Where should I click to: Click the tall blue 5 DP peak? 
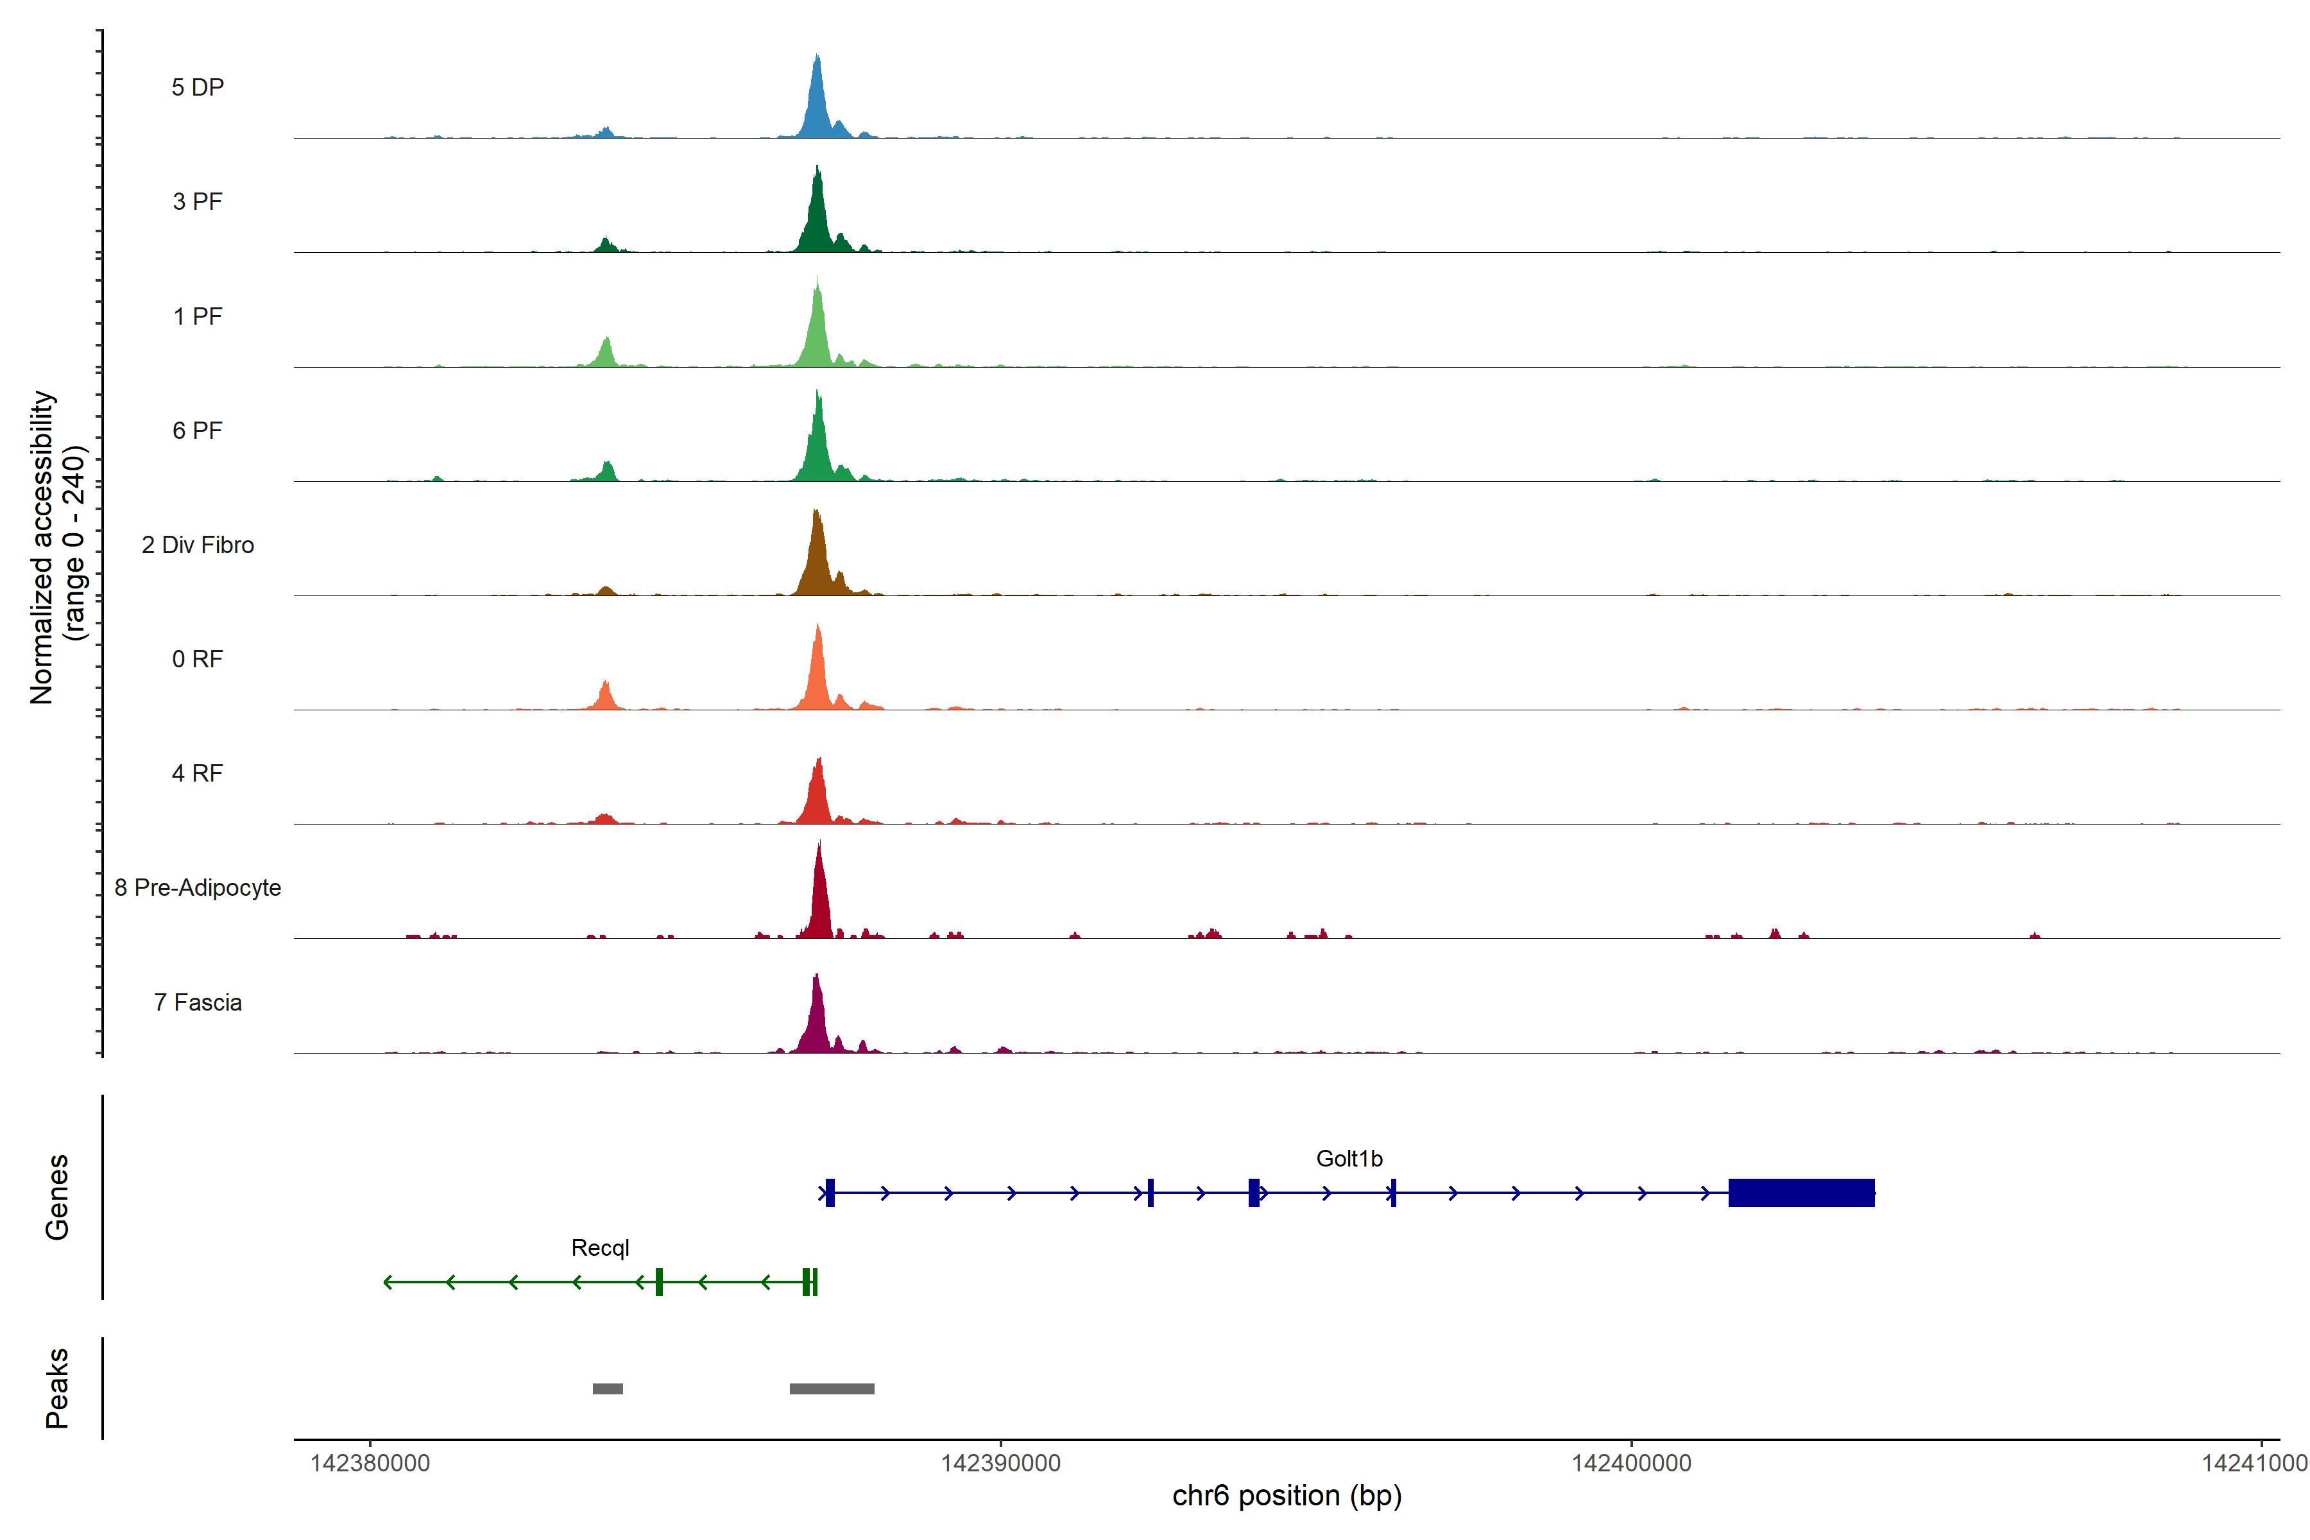point(817,108)
